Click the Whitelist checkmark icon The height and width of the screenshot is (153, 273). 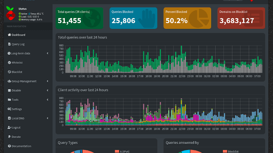click(x=9, y=63)
